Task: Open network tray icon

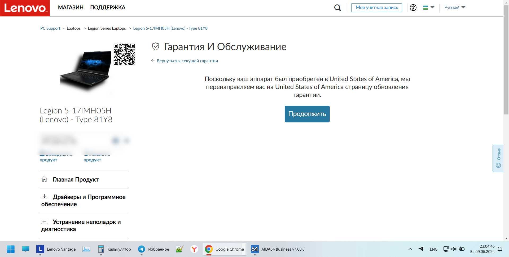Action: (446, 249)
